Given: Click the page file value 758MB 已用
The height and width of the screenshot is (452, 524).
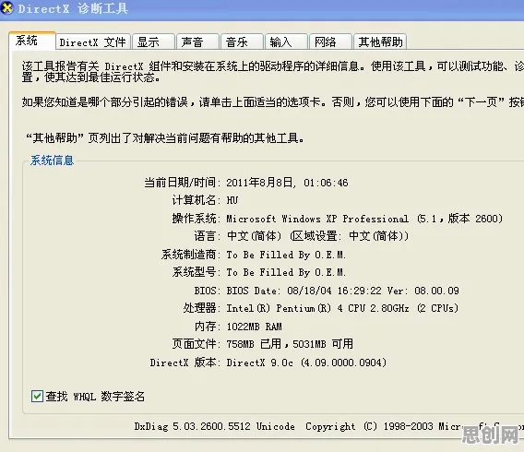Looking at the screenshot, I should pyautogui.click(x=254, y=344).
